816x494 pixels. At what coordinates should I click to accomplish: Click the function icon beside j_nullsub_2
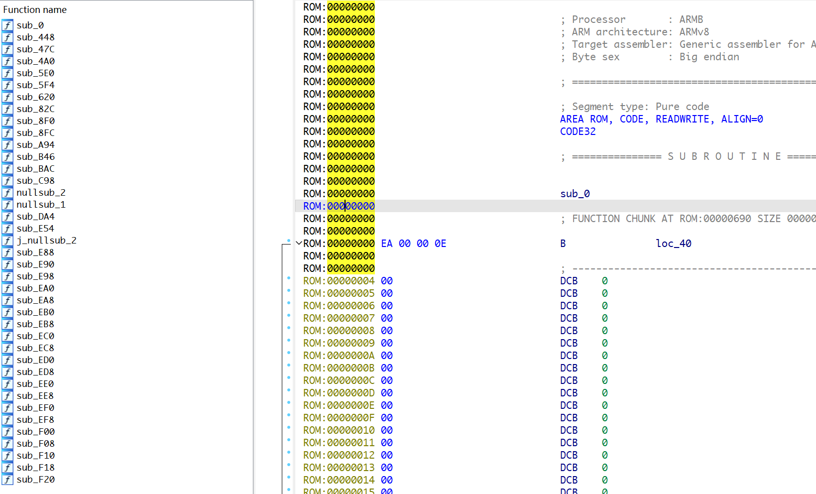tap(7, 241)
